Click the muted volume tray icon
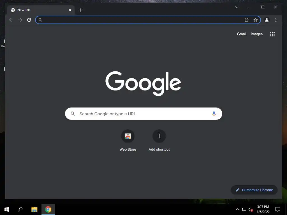The image size is (287, 215). click(251, 209)
